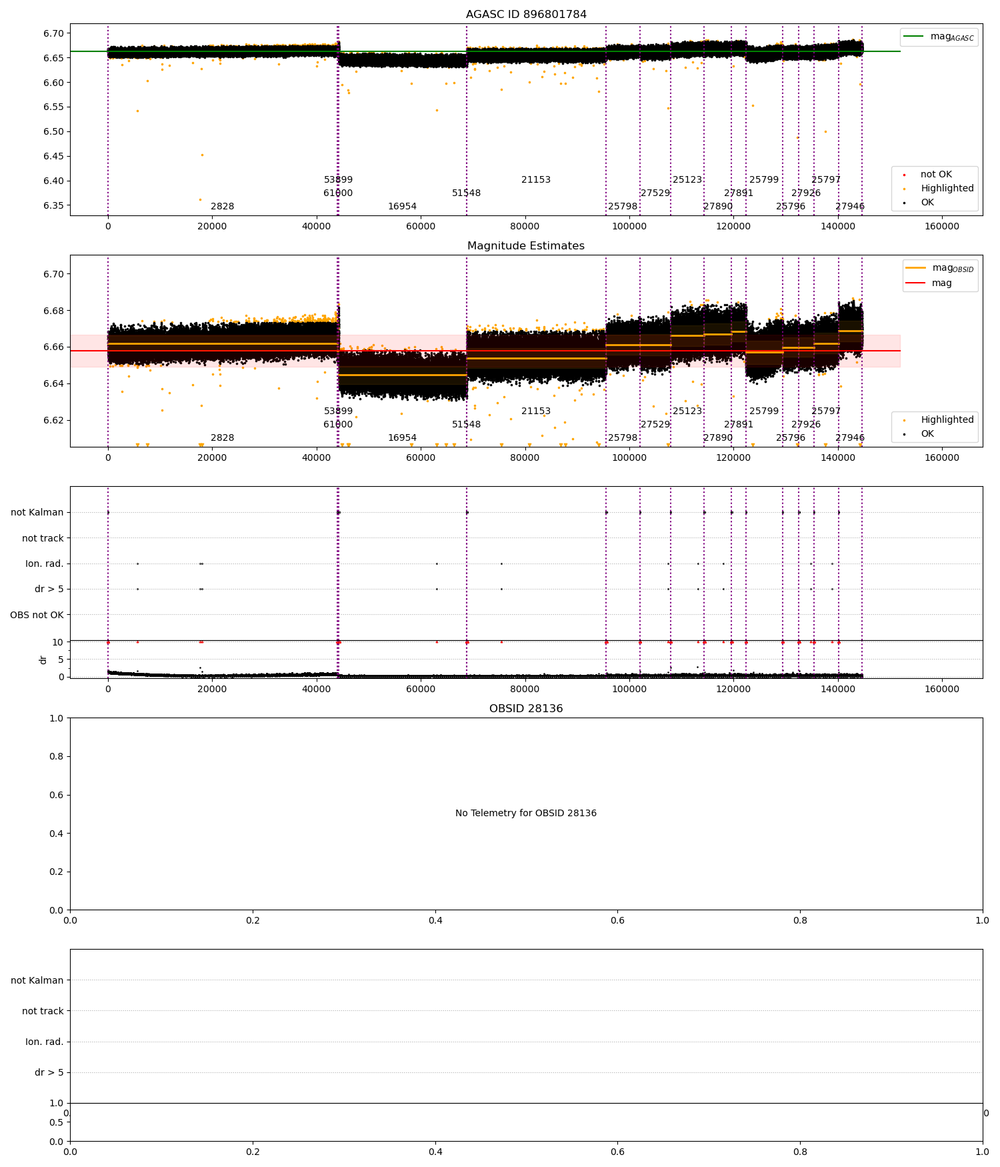Click the 'OBS not OK' axis label
The height and width of the screenshot is (1167, 1000).
37,615
